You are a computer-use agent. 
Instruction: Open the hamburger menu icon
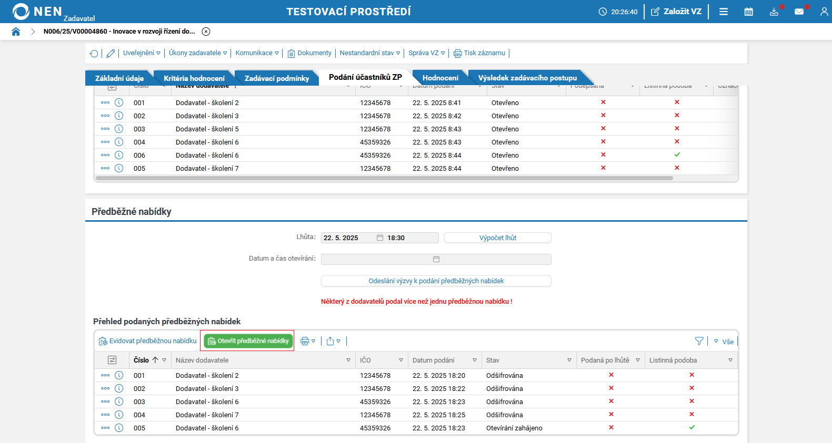pyautogui.click(x=724, y=12)
